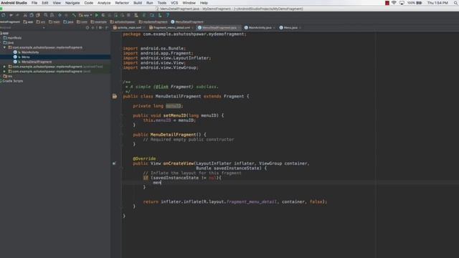Select the manifests folder in project tree
The image size is (459, 258).
(12, 38)
